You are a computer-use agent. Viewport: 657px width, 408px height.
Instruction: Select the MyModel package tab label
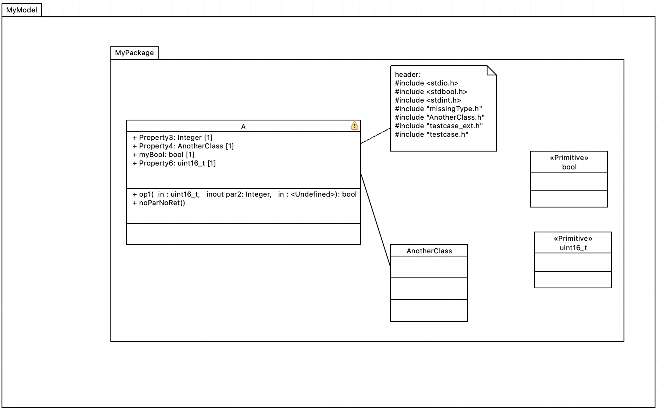pyautogui.click(x=22, y=10)
